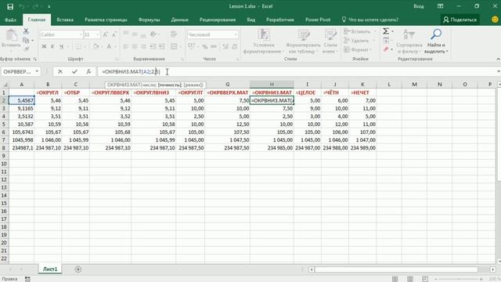Open the Name Box dropdown arrow
Image resolution: width=501 pixels, height=282 pixels.
(x=37, y=71)
